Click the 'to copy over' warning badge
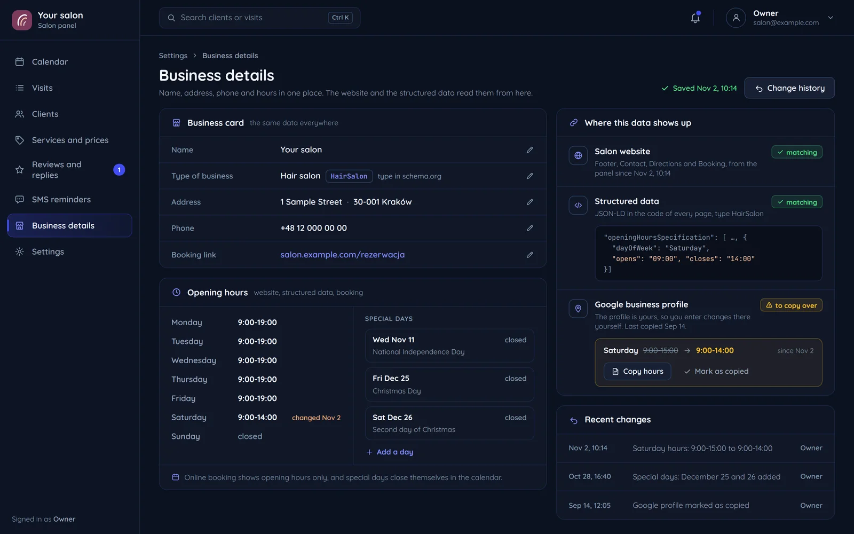854x534 pixels. [791, 305]
